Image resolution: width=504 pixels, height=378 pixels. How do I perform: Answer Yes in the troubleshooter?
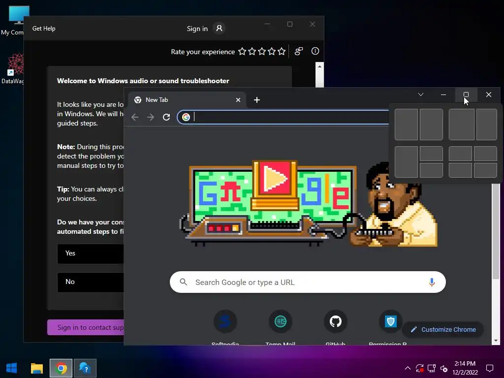[91, 253]
